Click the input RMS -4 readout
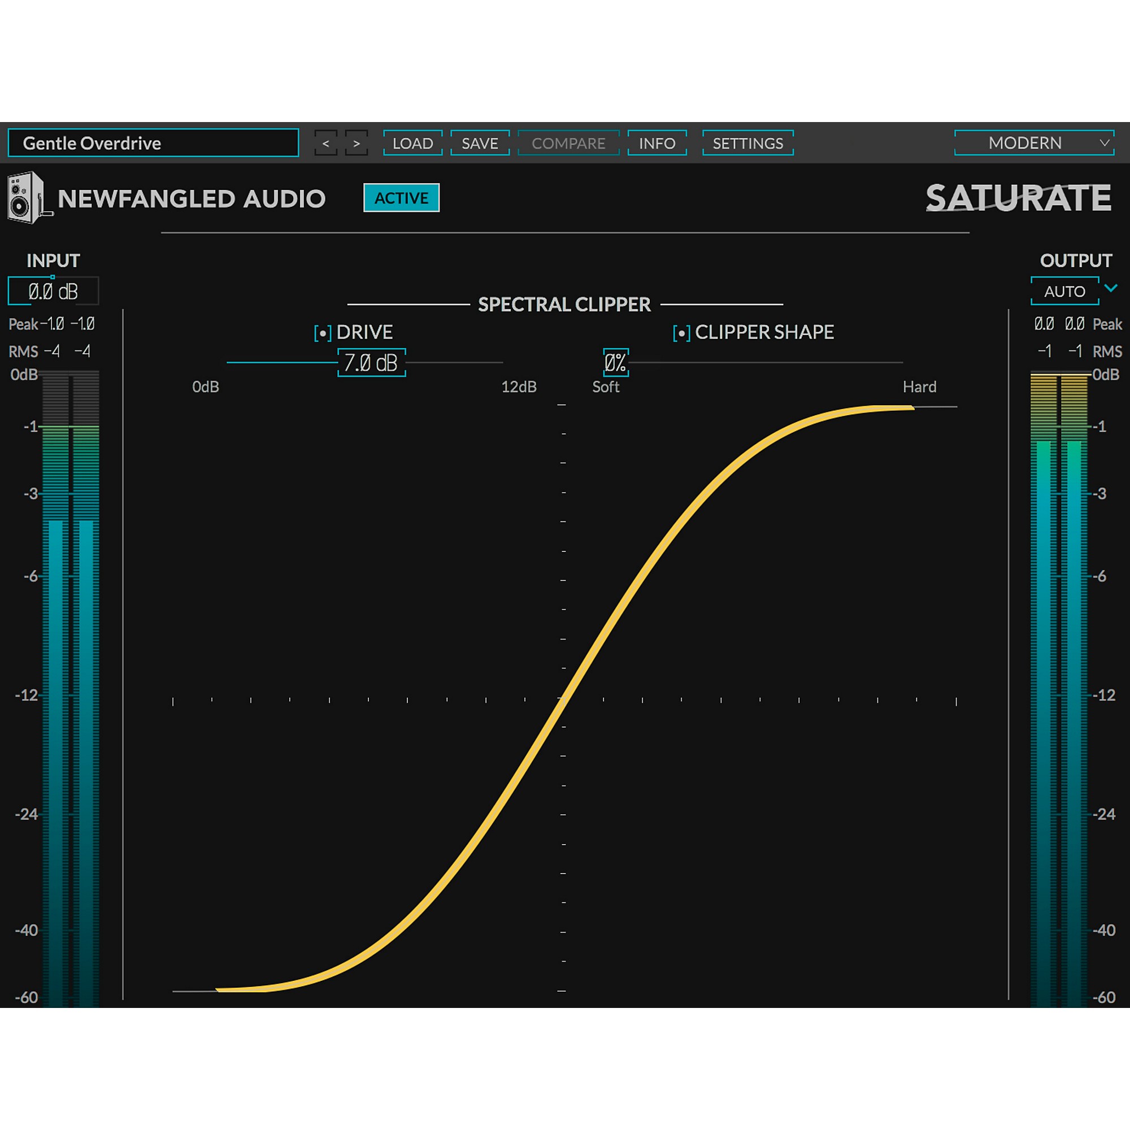This screenshot has height=1130, width=1130. (50, 351)
